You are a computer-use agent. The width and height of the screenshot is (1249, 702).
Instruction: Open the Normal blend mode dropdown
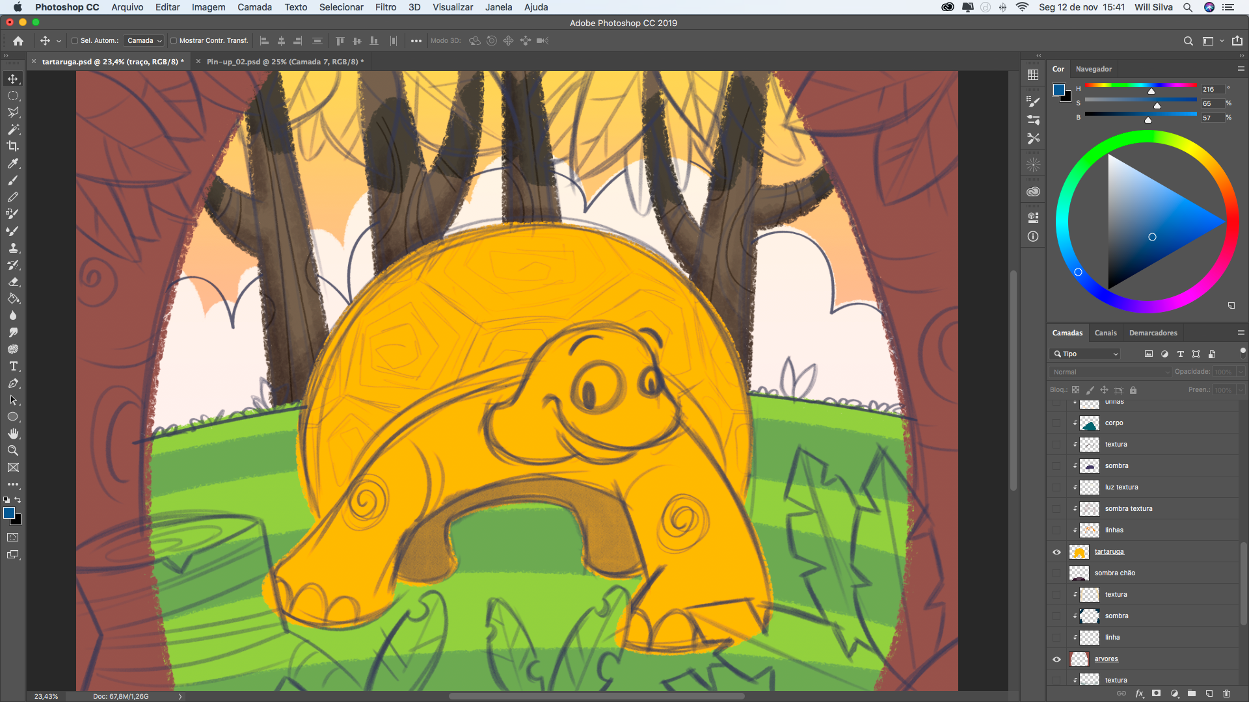coord(1110,372)
